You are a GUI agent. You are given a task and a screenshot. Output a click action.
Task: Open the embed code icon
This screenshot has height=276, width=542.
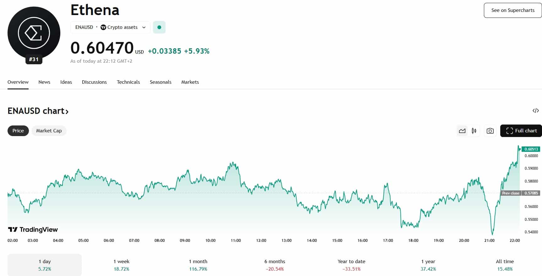point(535,111)
